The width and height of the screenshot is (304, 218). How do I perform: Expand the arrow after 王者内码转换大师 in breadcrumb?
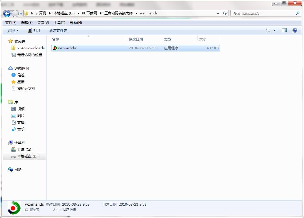pyautogui.click(x=136, y=13)
